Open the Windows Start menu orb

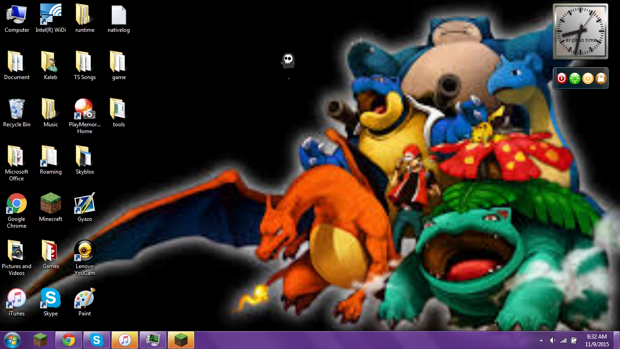(x=12, y=340)
